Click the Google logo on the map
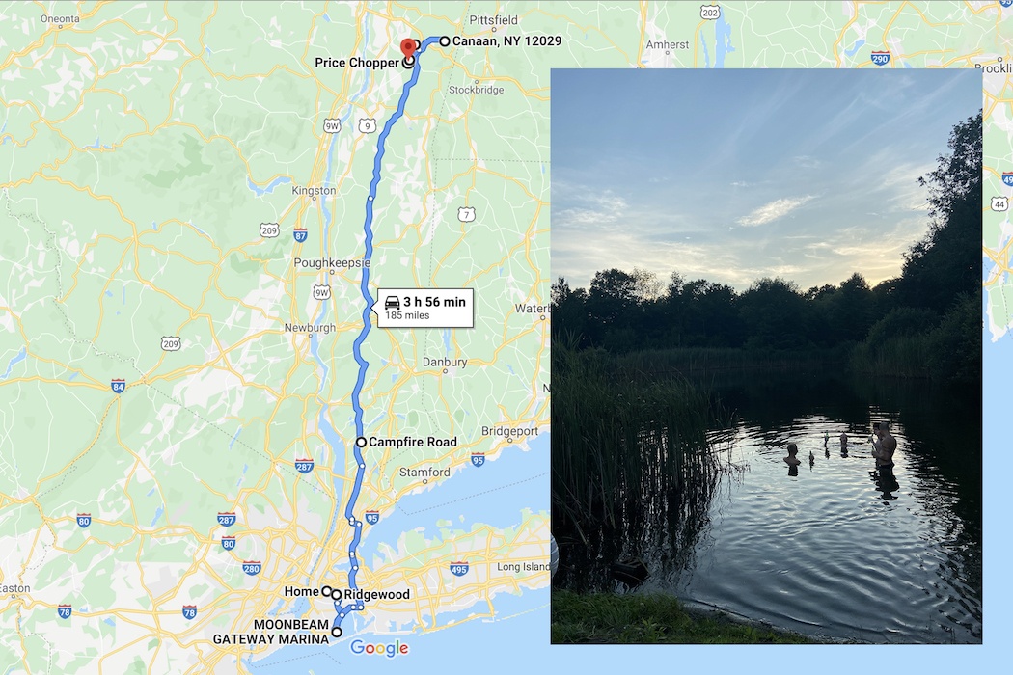 click(379, 648)
